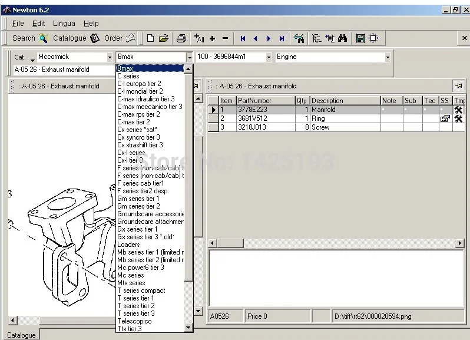Click the open folder toolbar icon
The width and height of the screenshot is (470, 340).
click(164, 38)
